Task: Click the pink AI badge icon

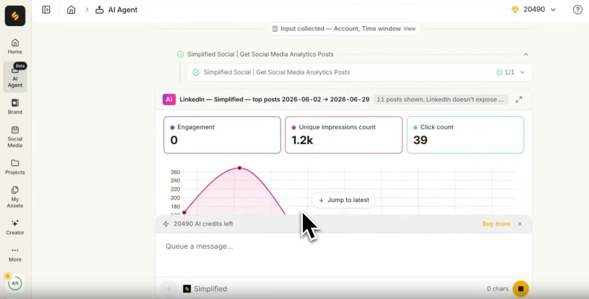Action: (x=169, y=100)
